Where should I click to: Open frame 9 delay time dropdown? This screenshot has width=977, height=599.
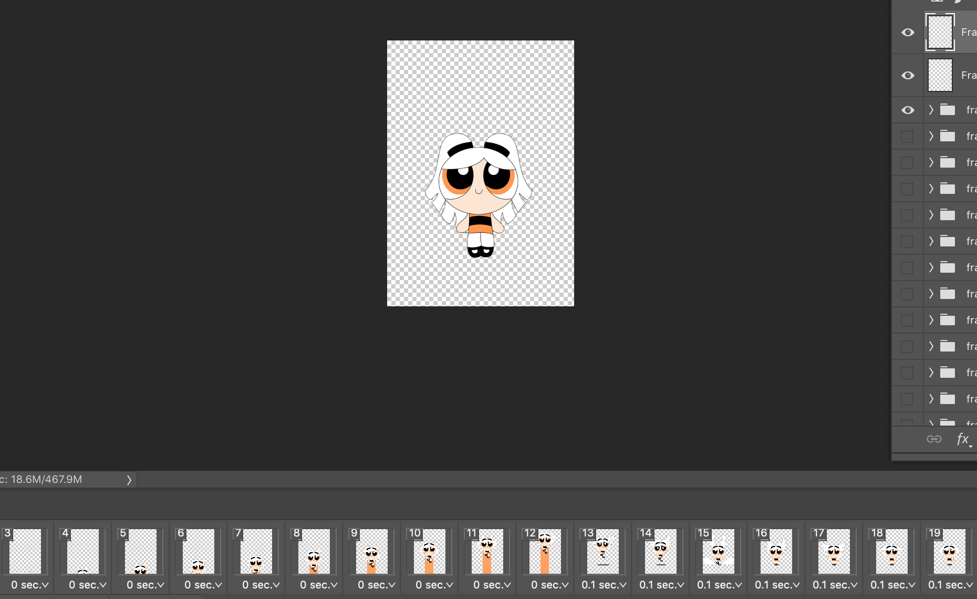[x=376, y=585]
